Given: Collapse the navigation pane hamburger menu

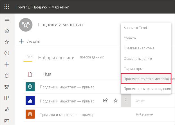Looking at the screenshot, I should pyautogui.click(x=7, y=19).
